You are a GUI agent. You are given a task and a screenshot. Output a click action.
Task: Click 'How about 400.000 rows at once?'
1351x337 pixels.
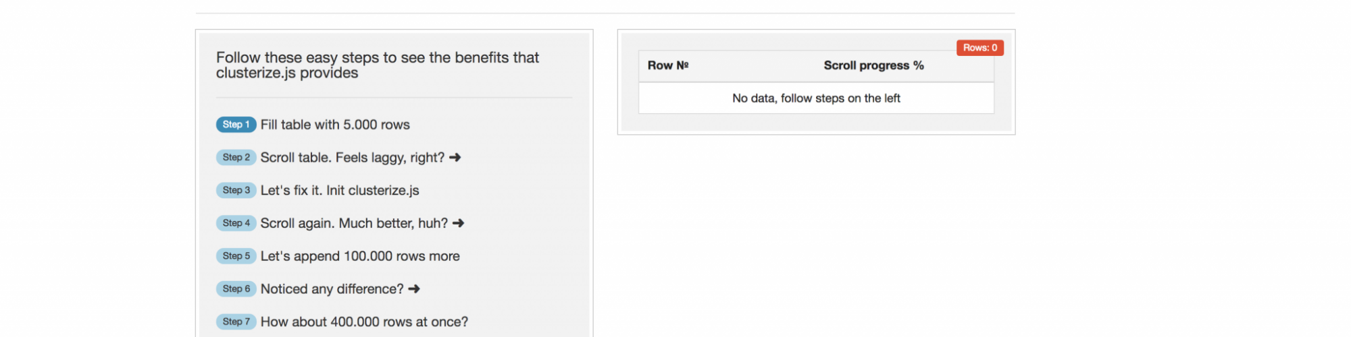pos(364,322)
